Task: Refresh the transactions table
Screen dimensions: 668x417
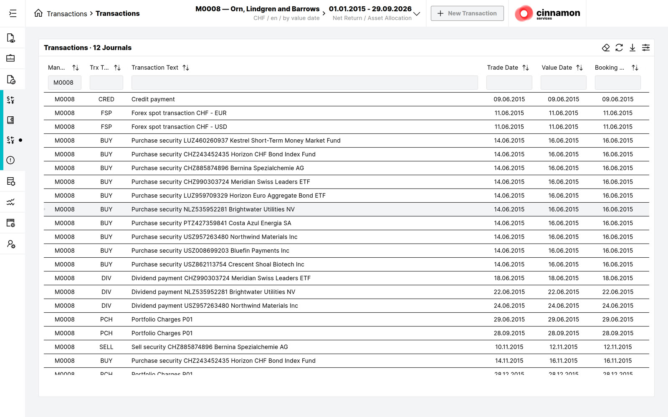Action: click(619, 48)
